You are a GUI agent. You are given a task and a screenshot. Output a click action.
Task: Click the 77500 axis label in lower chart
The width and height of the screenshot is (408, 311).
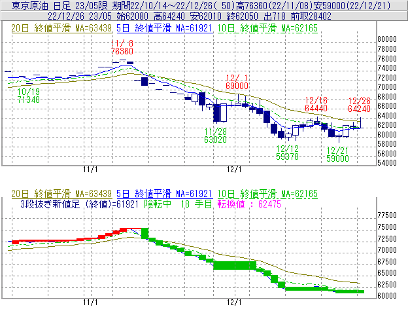(x=387, y=215)
